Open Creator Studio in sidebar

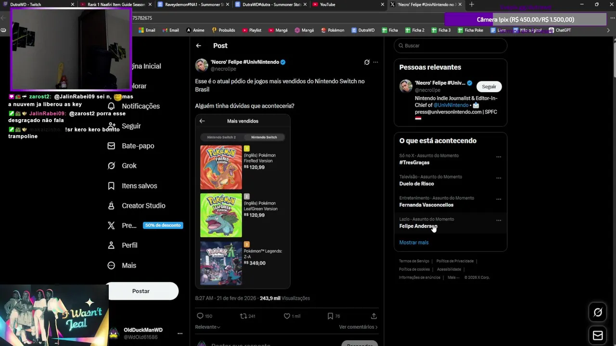[x=137, y=206]
